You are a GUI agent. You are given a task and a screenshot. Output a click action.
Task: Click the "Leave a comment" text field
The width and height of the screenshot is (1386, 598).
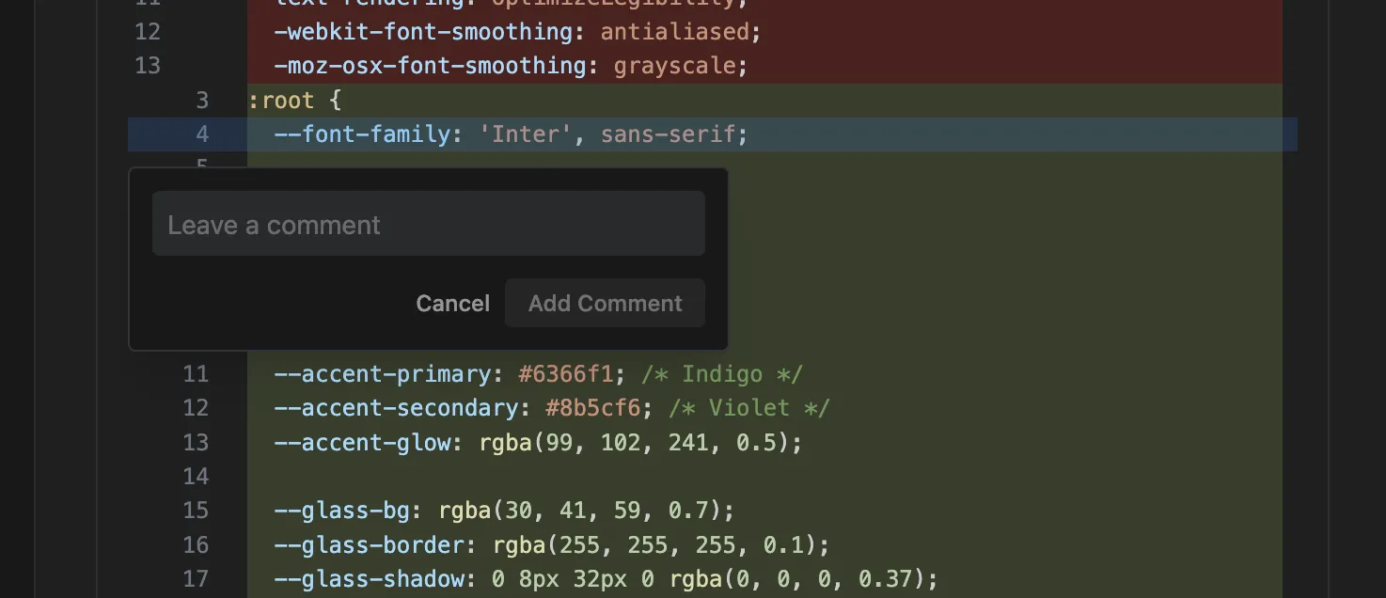click(428, 225)
